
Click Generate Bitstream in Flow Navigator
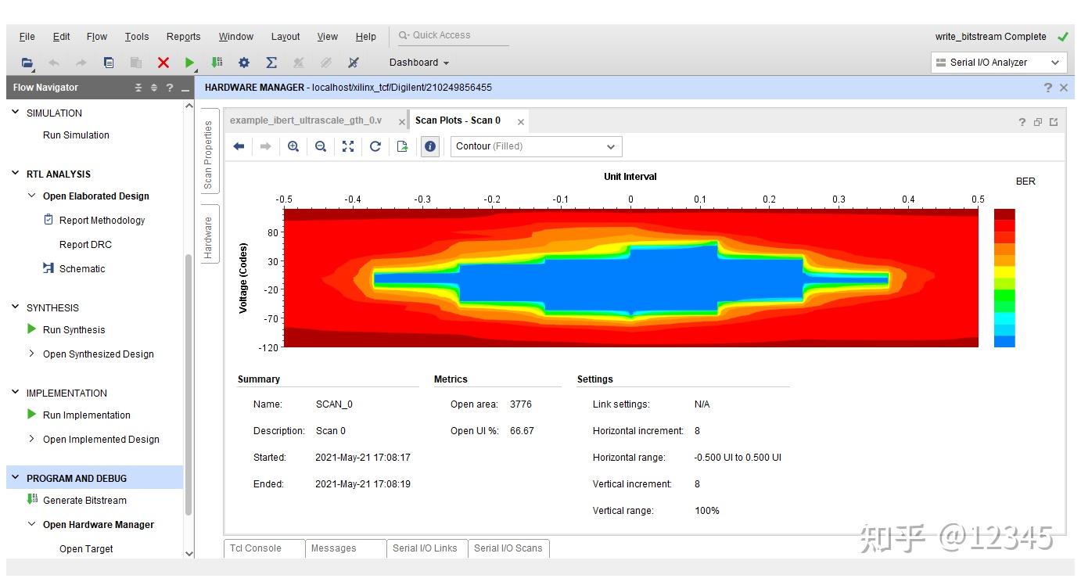(84, 501)
